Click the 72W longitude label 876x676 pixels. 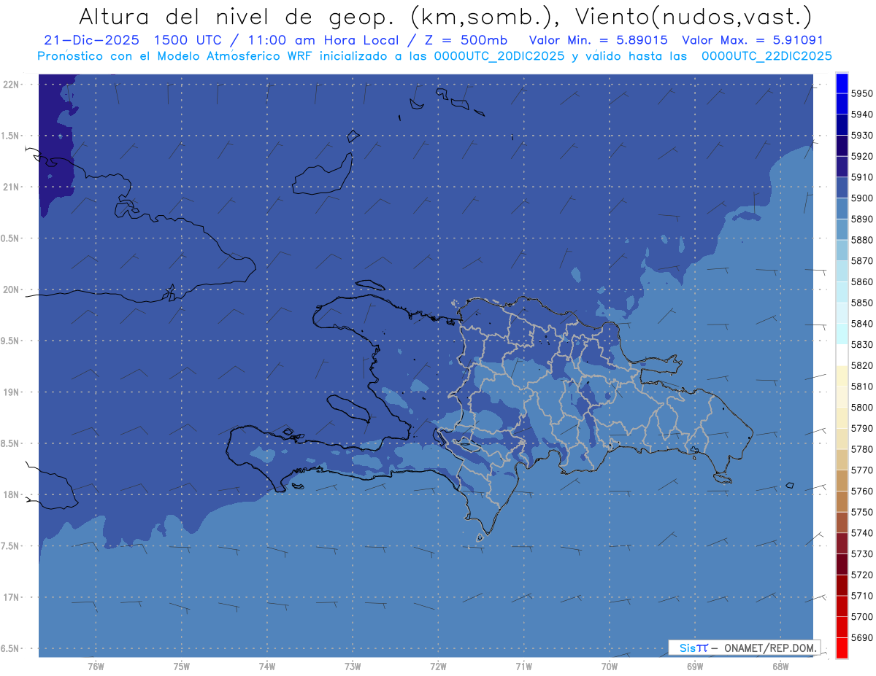(x=438, y=666)
